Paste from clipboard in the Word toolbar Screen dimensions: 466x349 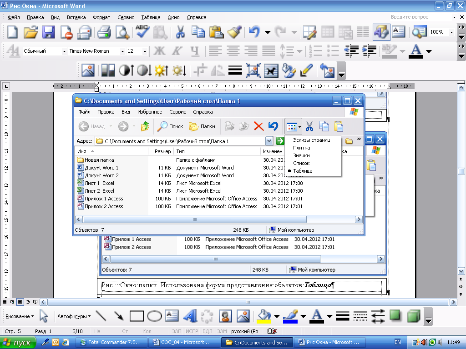tap(216, 32)
